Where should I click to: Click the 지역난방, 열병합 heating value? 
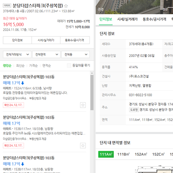(x=140, y=86)
